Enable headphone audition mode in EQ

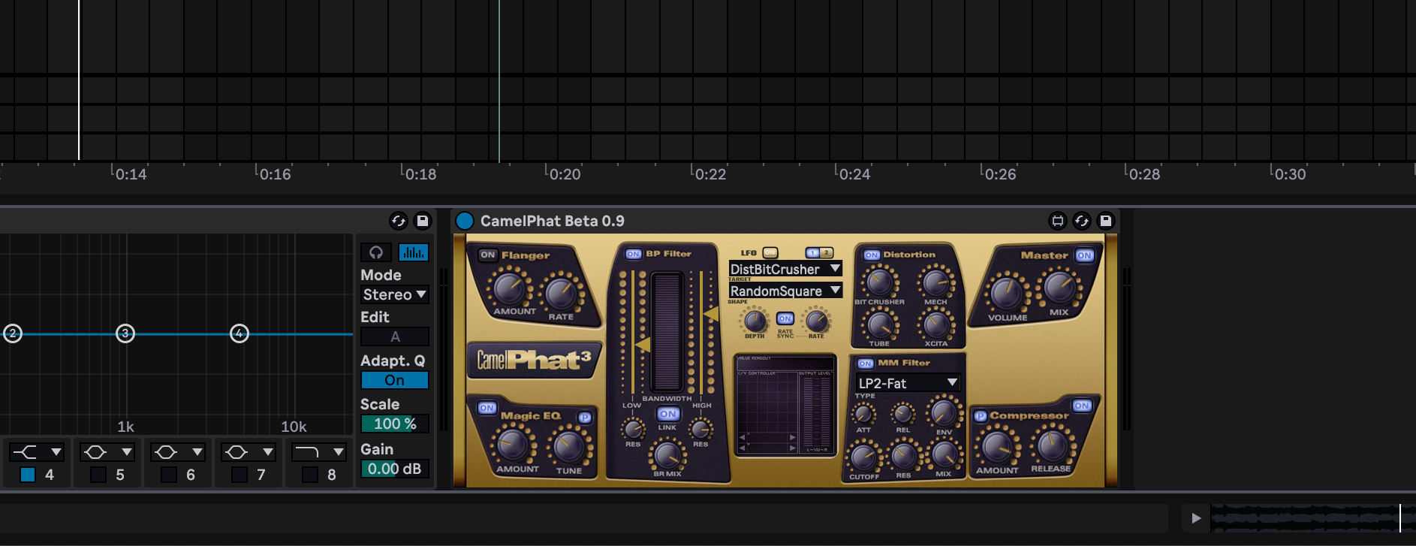[x=375, y=252]
